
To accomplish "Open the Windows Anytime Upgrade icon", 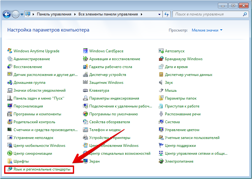I will point(10,51).
